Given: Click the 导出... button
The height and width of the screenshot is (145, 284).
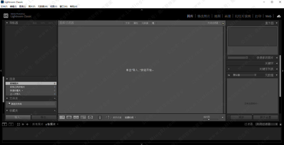Looking at the screenshot, I should [x=44, y=117].
